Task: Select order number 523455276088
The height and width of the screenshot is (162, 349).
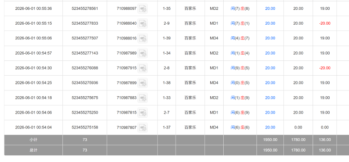Action: tap(85, 68)
